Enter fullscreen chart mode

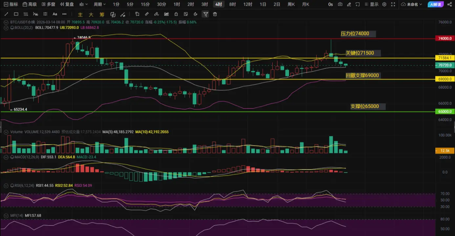pos(393,4)
